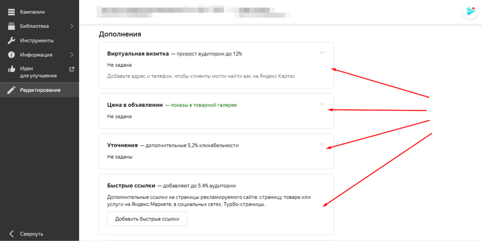Viewport: 482px width, 241px height.
Task: Expand the Информация submenu arrow
Action: 72,54
